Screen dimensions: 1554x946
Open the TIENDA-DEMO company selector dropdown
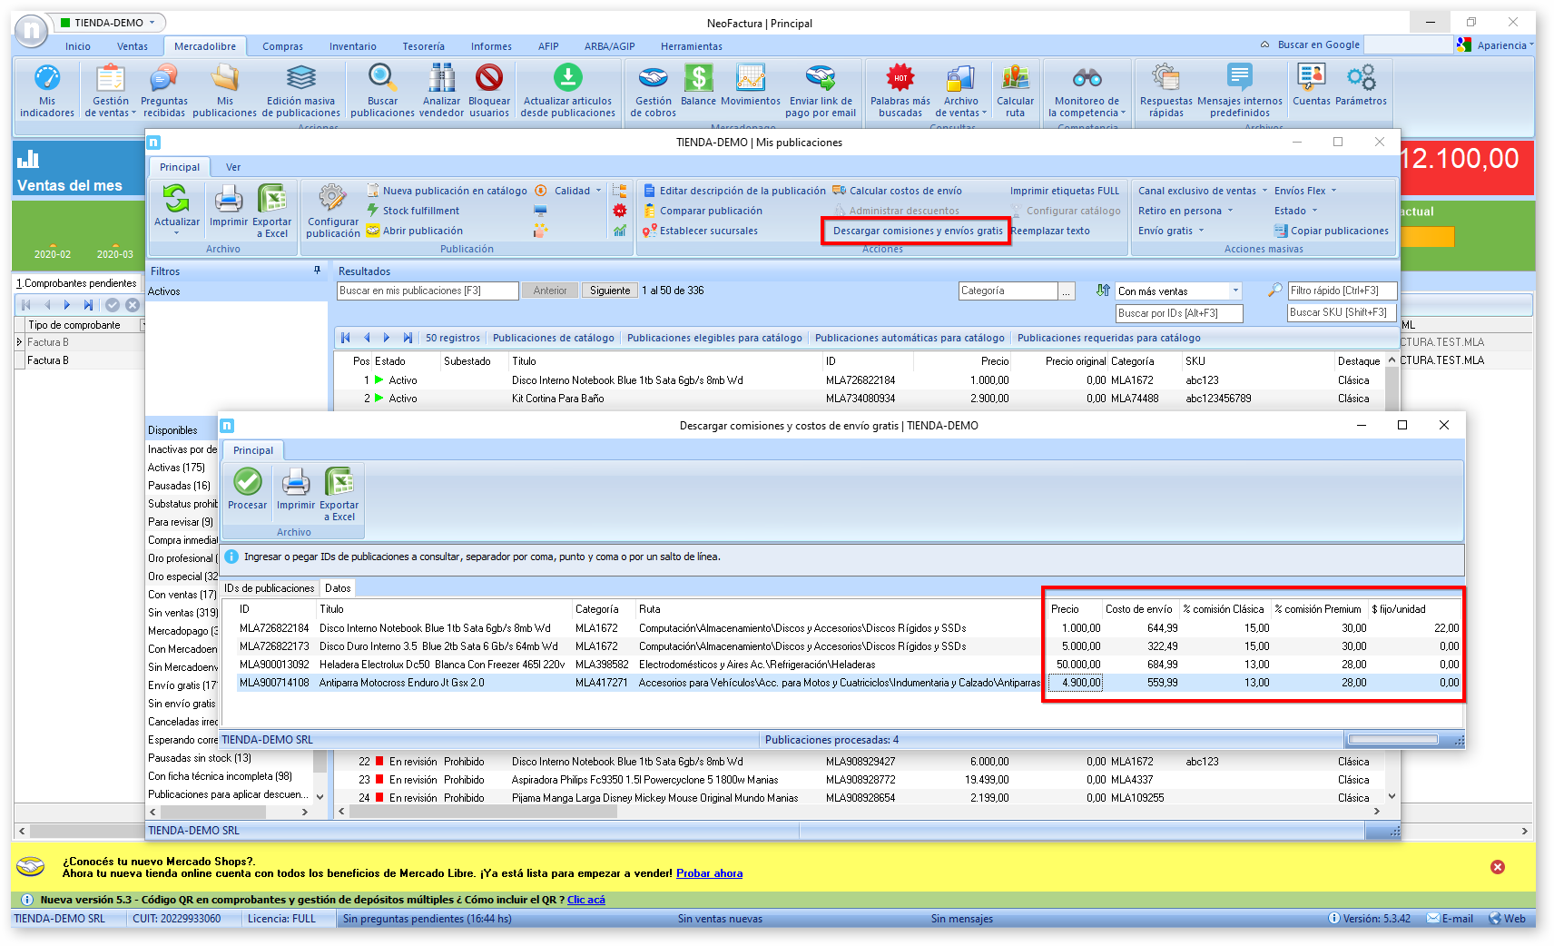click(x=152, y=23)
